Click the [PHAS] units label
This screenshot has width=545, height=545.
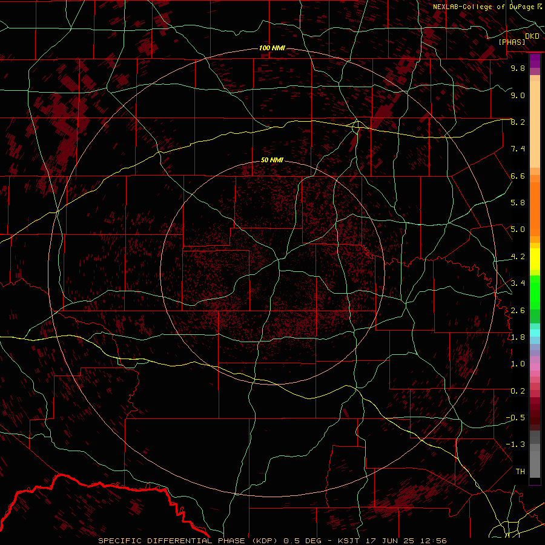tap(512, 42)
